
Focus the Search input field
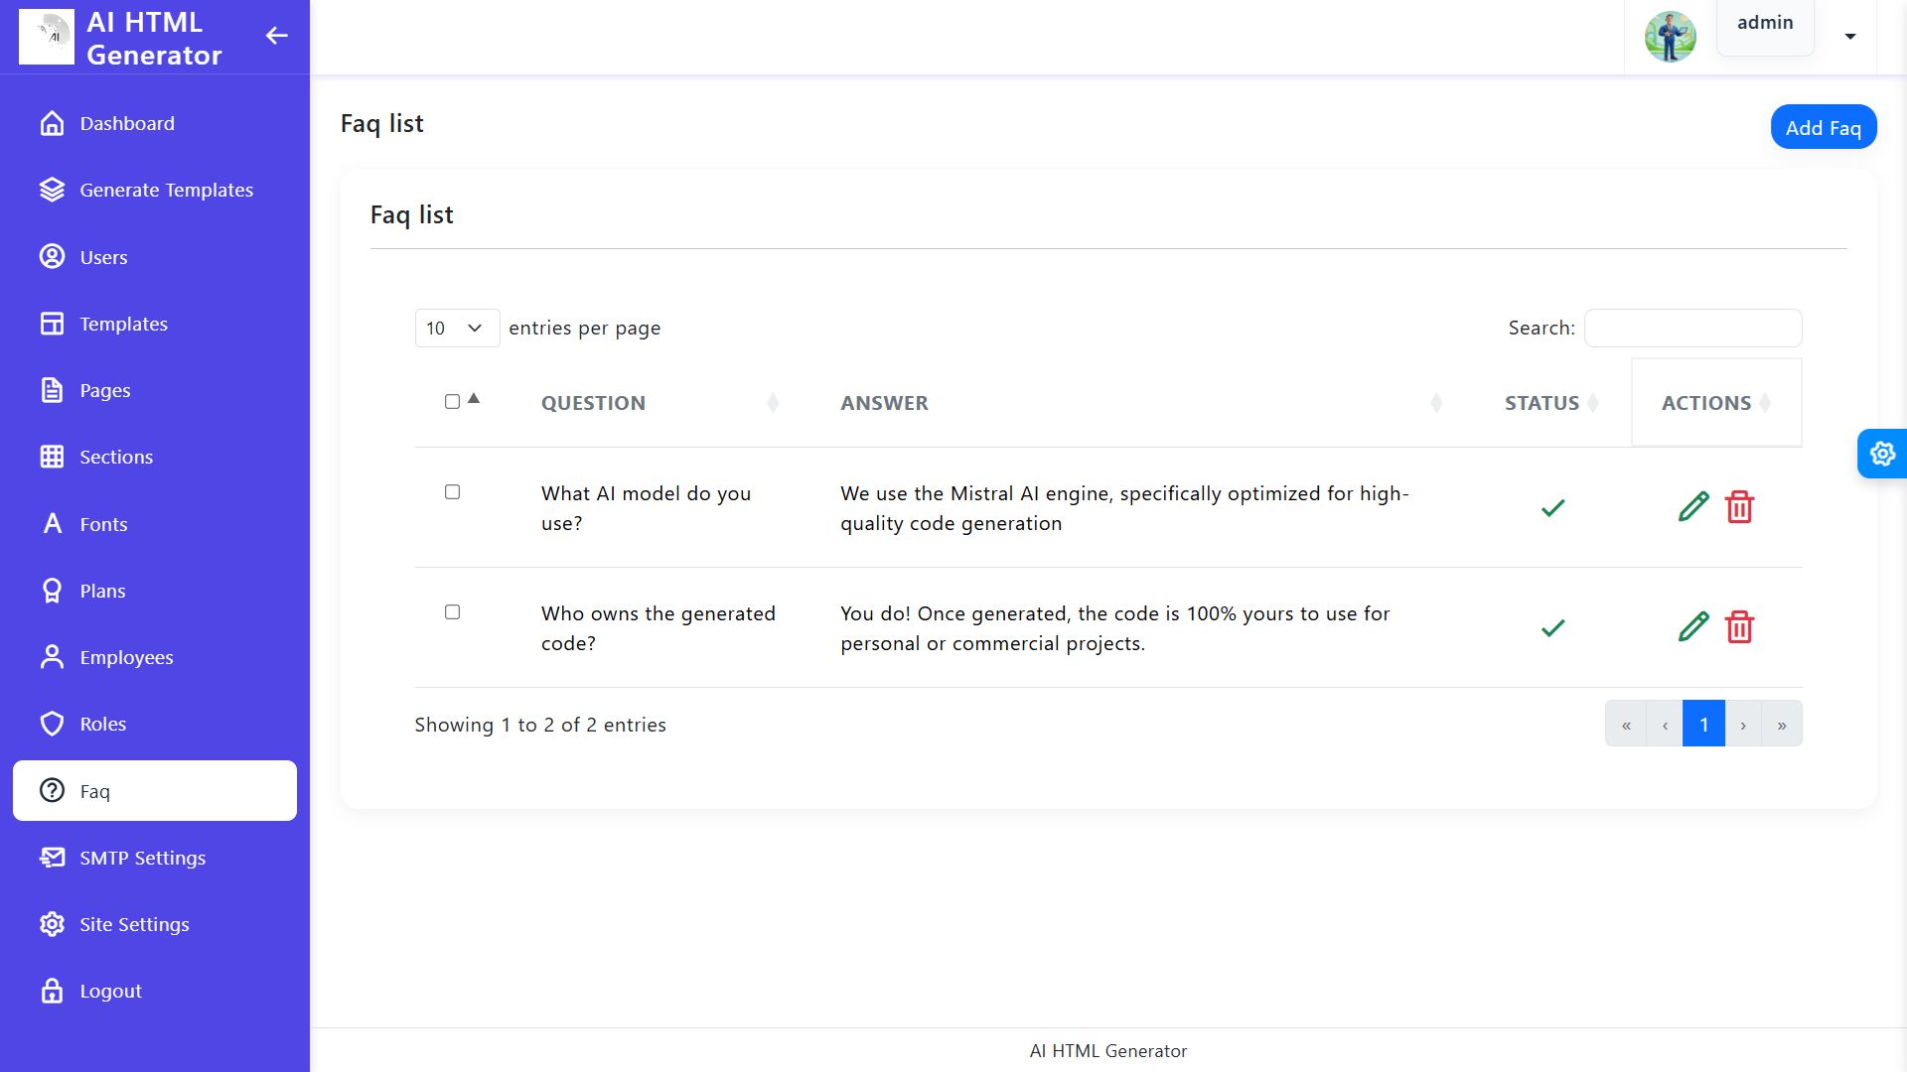pyautogui.click(x=1692, y=329)
